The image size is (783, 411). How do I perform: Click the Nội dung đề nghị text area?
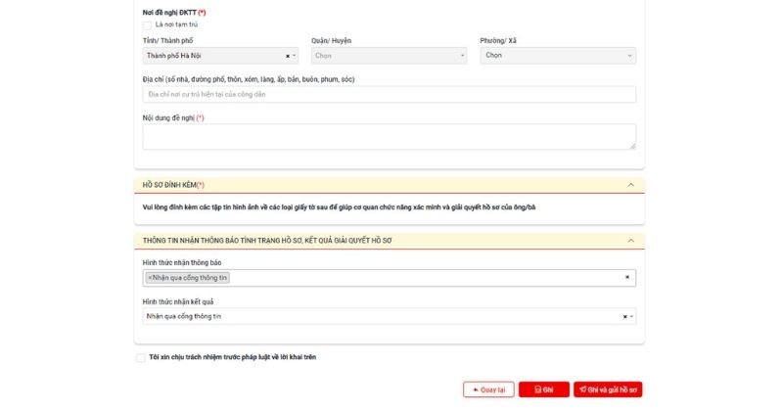(x=389, y=137)
